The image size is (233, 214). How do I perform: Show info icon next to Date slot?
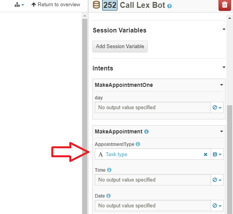coord(108,196)
